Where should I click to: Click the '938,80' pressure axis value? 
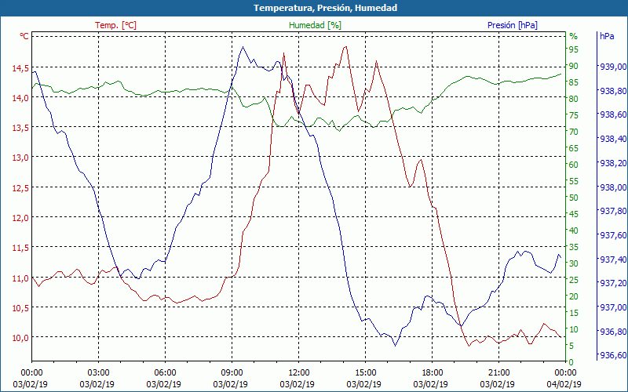[x=613, y=91]
